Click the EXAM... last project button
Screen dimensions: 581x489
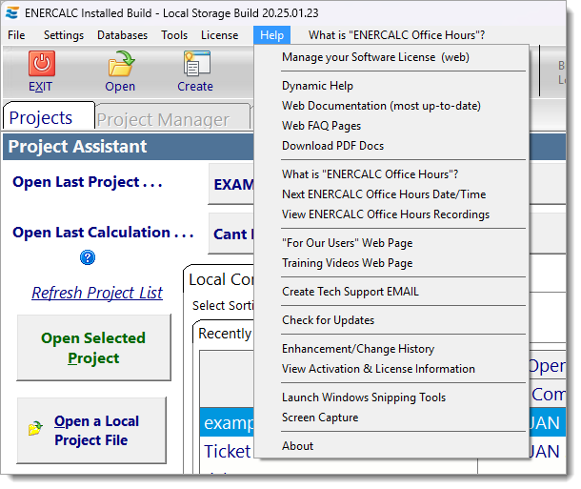[231, 184]
